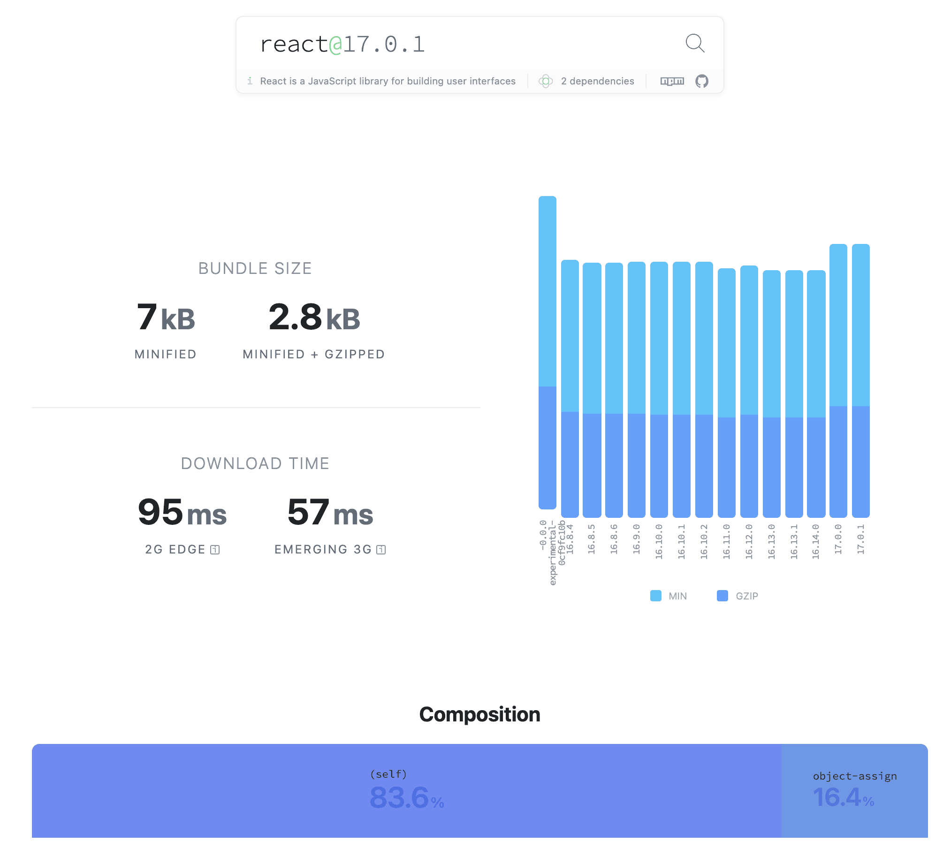Open the 2 dependencies link
Screen dimensions: 943x849
(x=597, y=81)
